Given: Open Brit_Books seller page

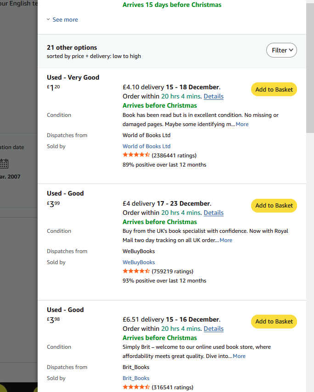Looking at the screenshot, I should click(136, 378).
